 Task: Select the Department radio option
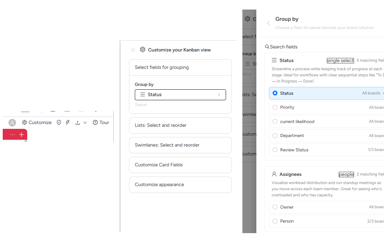(x=275, y=136)
